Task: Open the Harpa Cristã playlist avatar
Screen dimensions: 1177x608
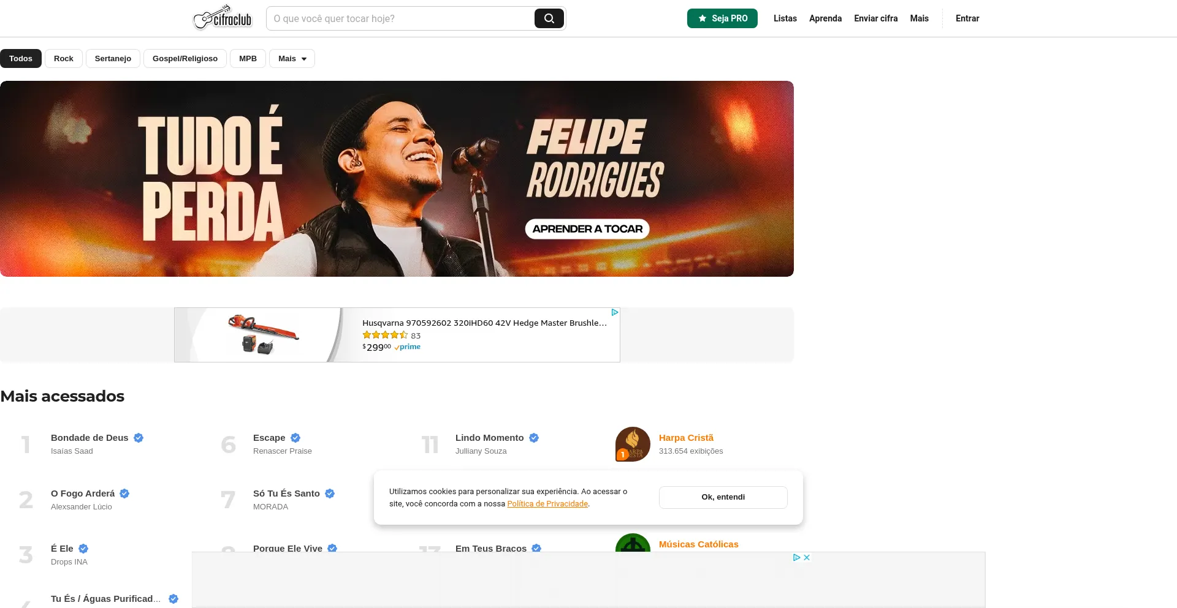Action: click(x=633, y=444)
